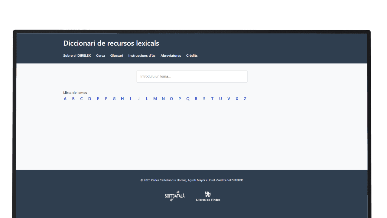Go to the Cerca menu item
The image size is (387, 218).
pos(100,56)
